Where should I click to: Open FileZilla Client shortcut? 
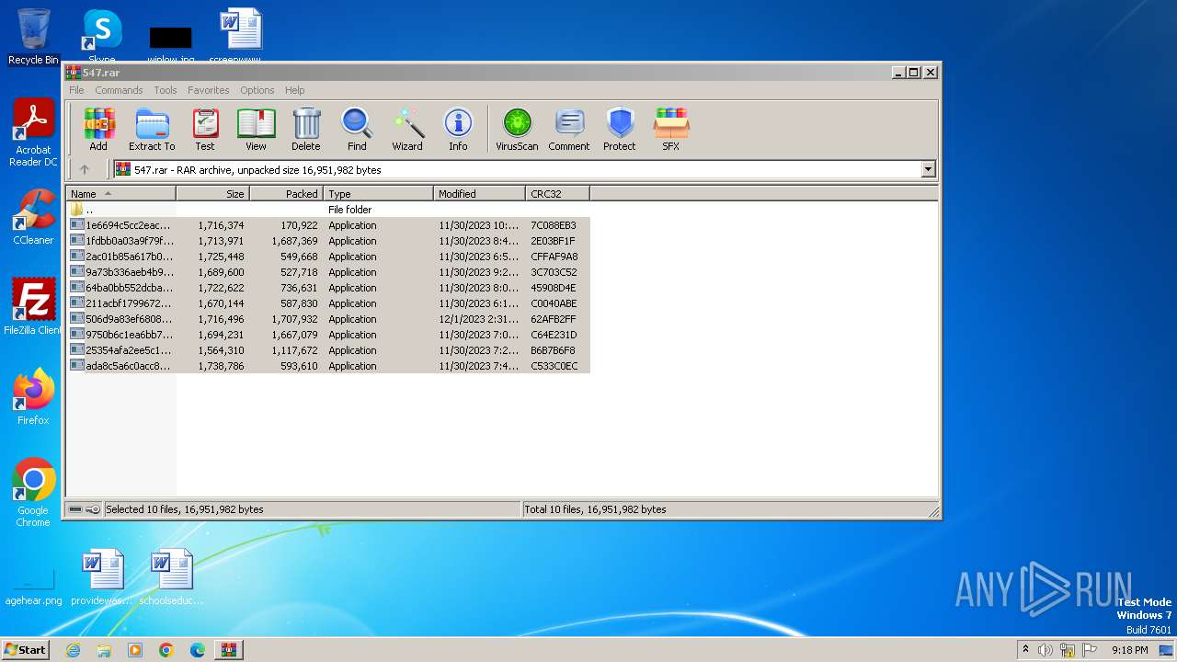pos(33,307)
